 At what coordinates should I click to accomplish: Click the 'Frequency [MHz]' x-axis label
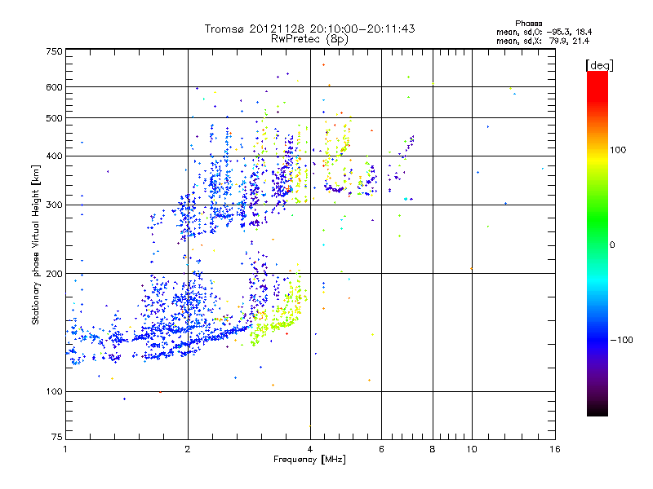pyautogui.click(x=309, y=460)
